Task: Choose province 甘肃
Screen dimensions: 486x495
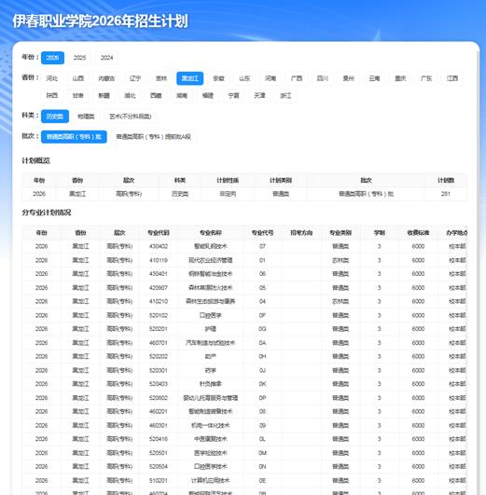Action: pos(78,95)
